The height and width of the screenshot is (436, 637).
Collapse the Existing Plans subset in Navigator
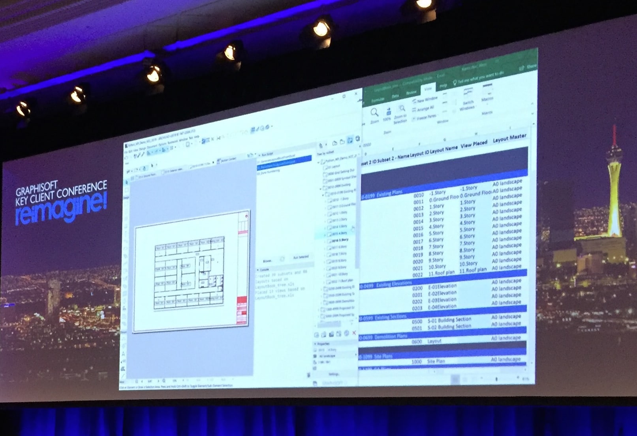[x=322, y=195]
